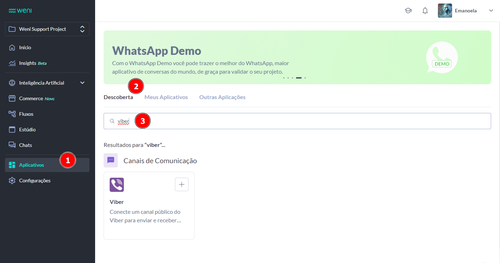The width and height of the screenshot is (500, 263).
Task: Navigate to Início using the home icon
Action: 25,47
